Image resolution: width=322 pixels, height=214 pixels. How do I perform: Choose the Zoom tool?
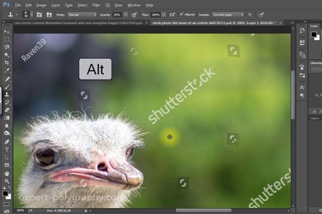(x=7, y=181)
